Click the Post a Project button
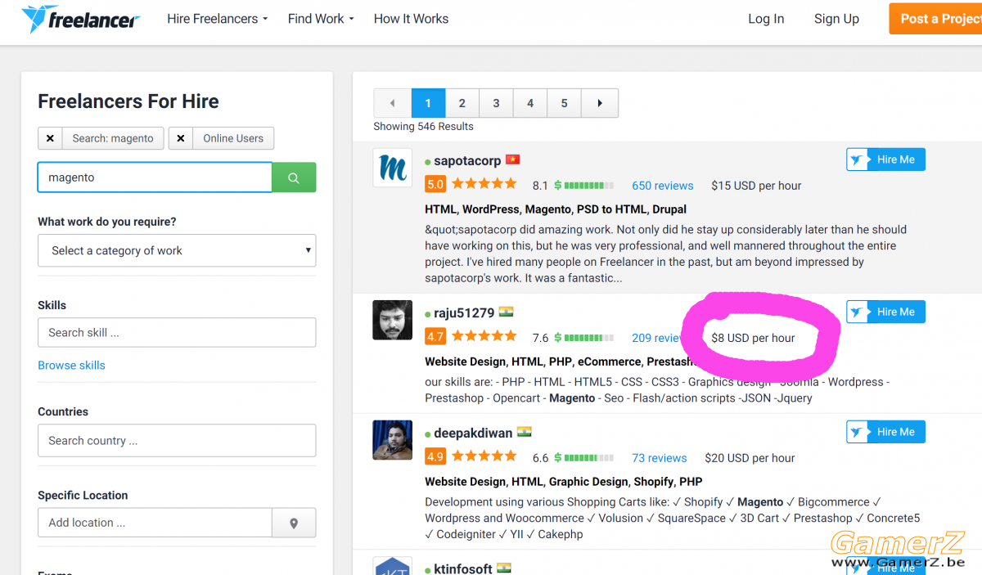982x575 pixels. (x=935, y=19)
